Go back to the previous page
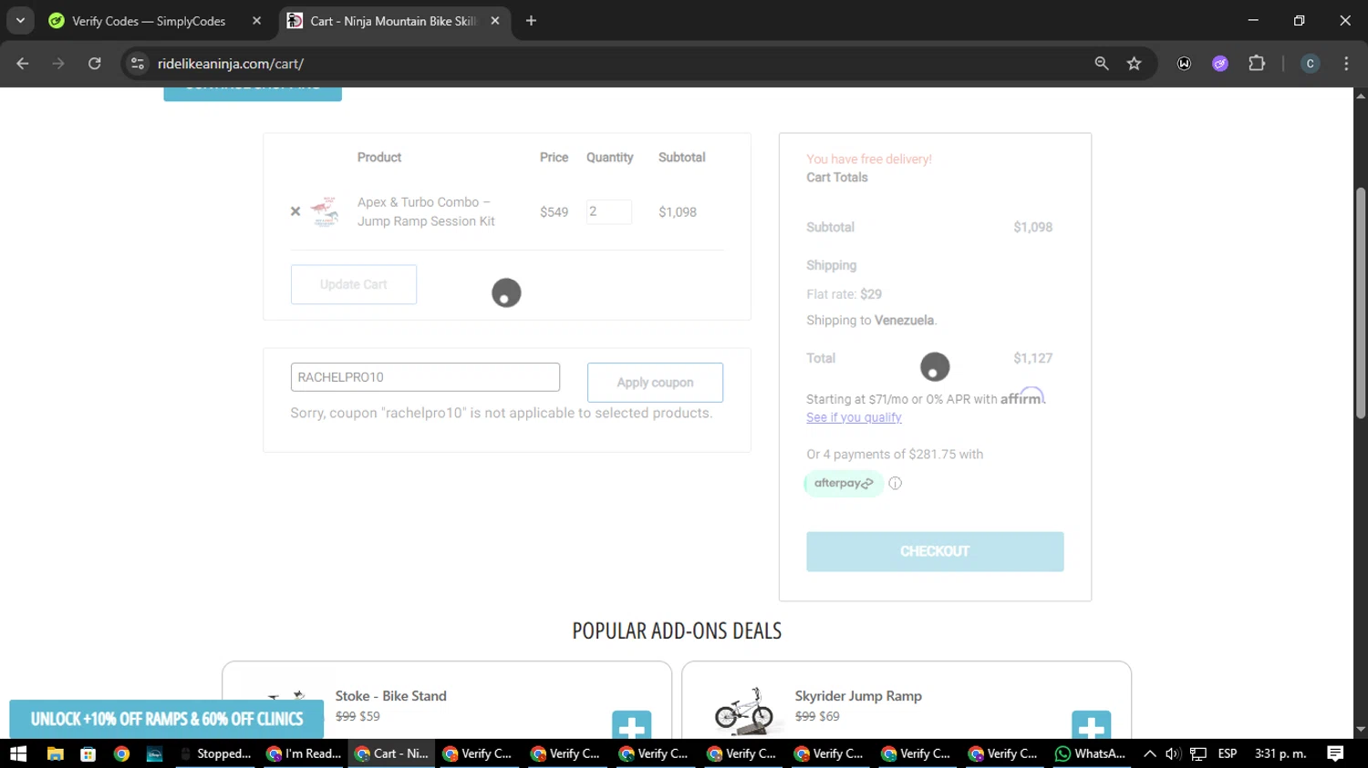The height and width of the screenshot is (768, 1368). 23,64
